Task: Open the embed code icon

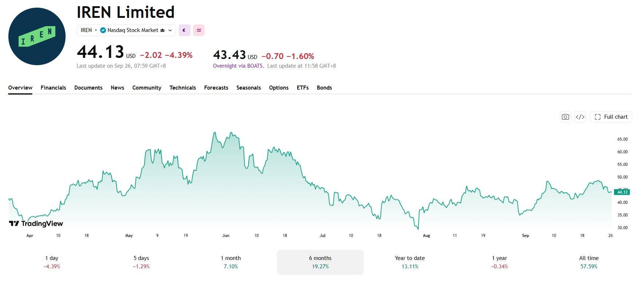Action: click(580, 117)
